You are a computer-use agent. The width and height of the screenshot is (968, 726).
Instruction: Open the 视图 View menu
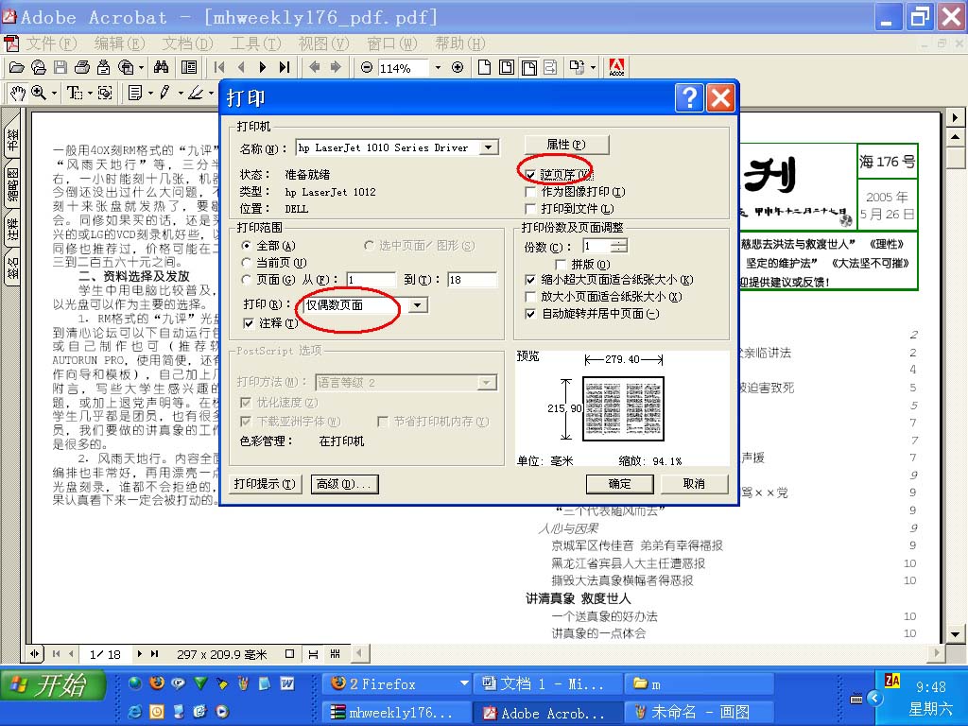[323, 43]
